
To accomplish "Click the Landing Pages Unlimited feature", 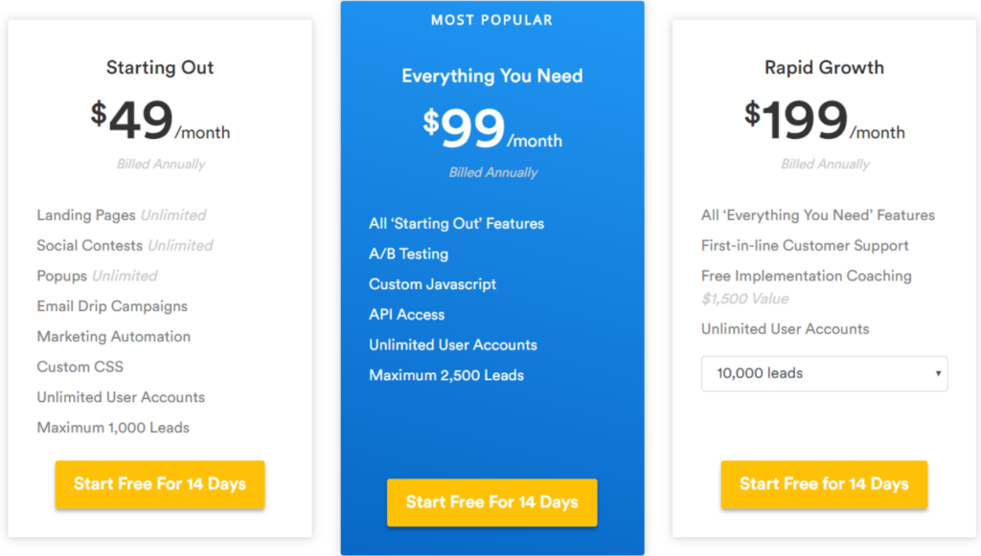I will (x=122, y=215).
